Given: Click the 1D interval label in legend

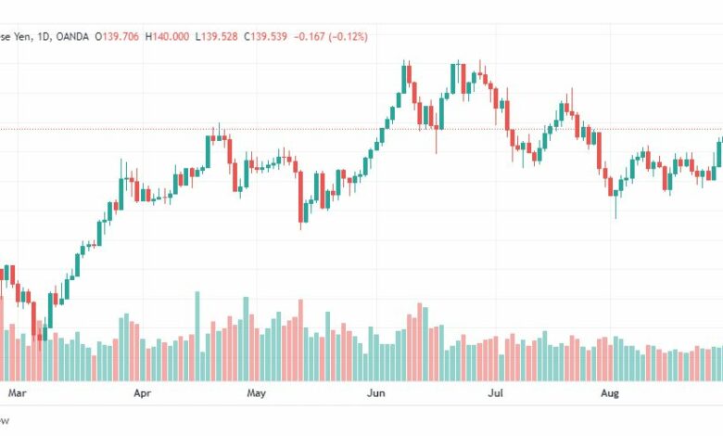Looking at the screenshot, I should (44, 37).
